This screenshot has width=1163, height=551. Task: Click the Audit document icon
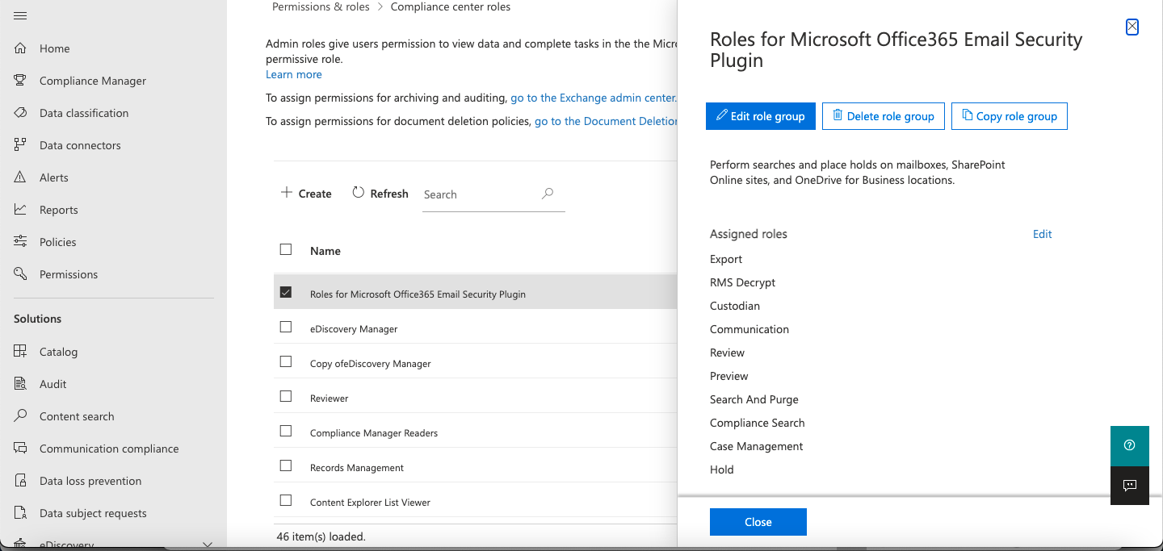pos(21,384)
